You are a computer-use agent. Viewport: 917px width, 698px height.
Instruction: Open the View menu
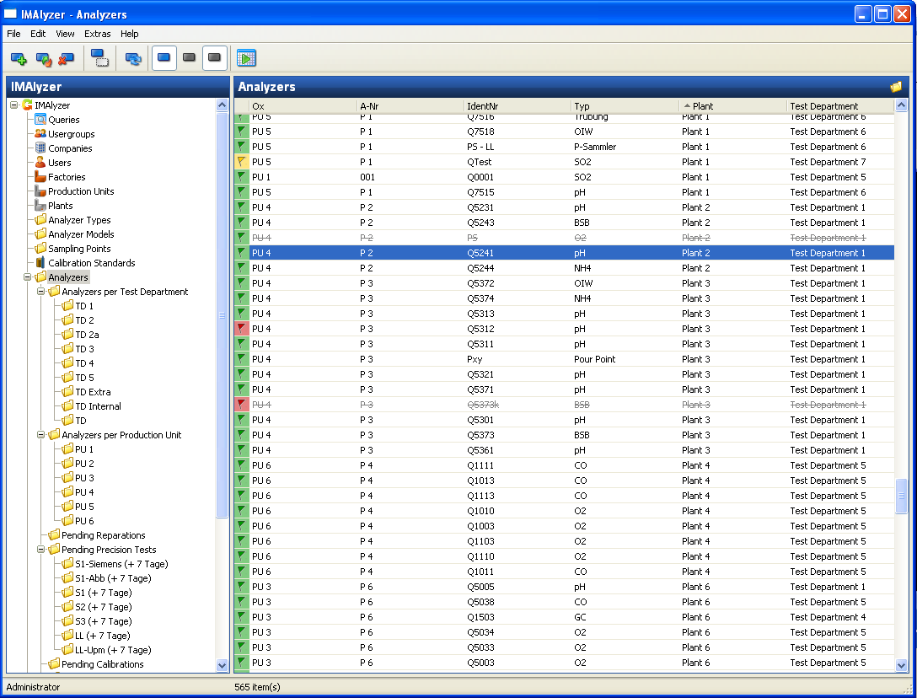point(65,34)
